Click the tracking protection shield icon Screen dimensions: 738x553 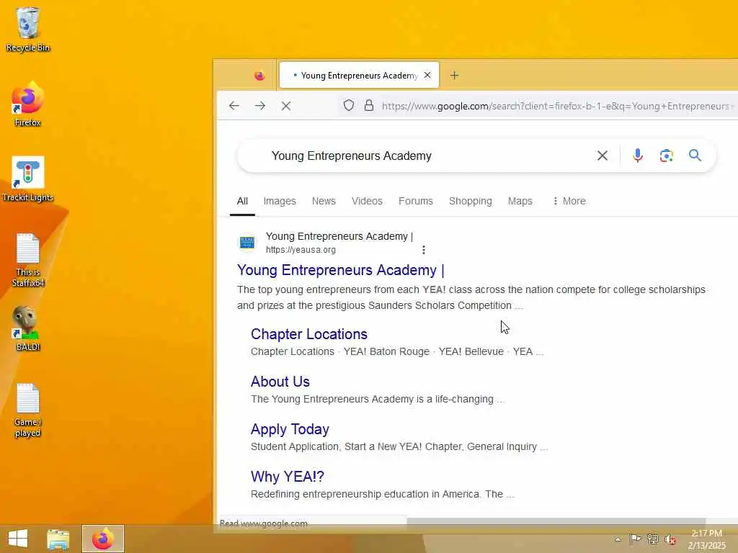tap(348, 105)
